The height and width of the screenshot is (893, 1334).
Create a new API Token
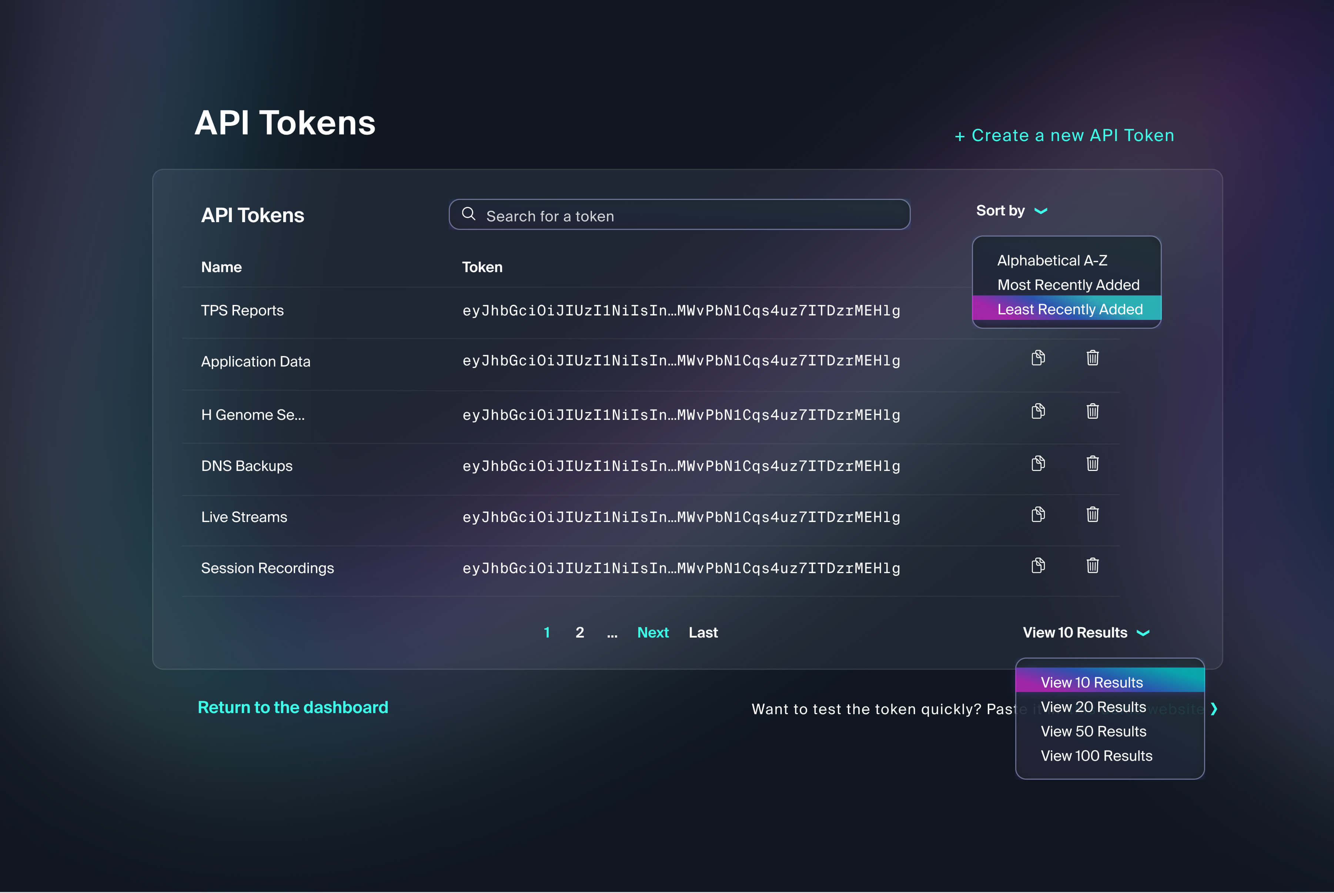point(1064,136)
